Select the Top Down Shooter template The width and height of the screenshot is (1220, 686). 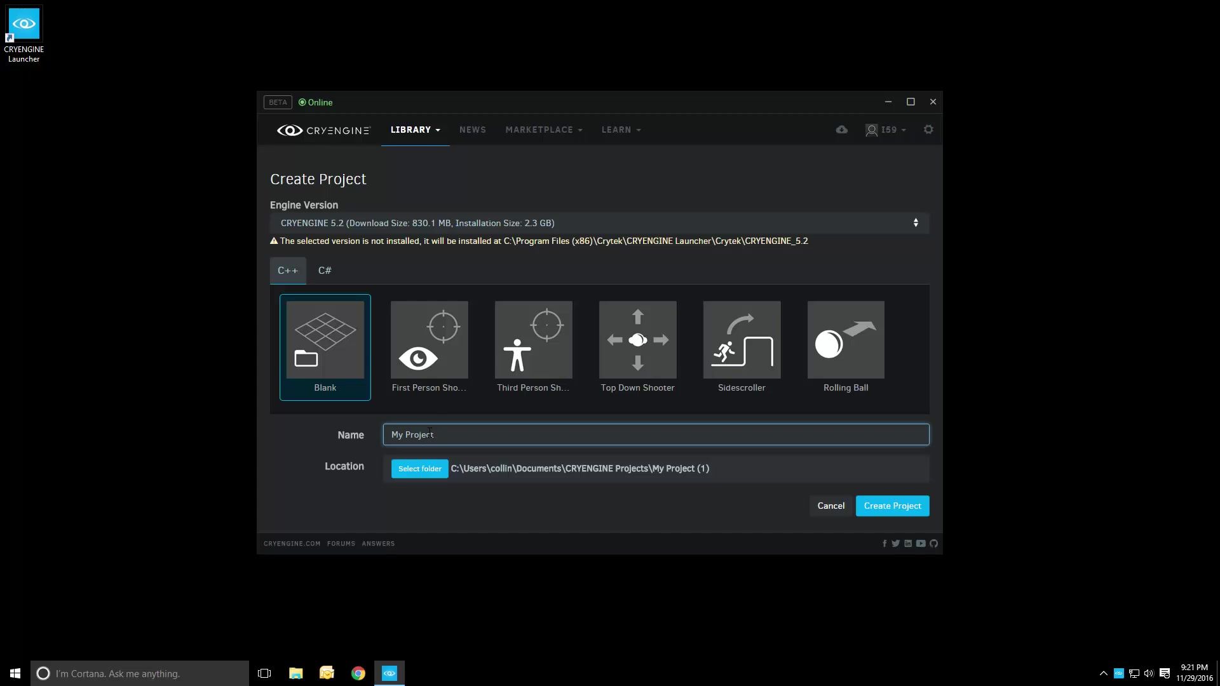tap(637, 347)
